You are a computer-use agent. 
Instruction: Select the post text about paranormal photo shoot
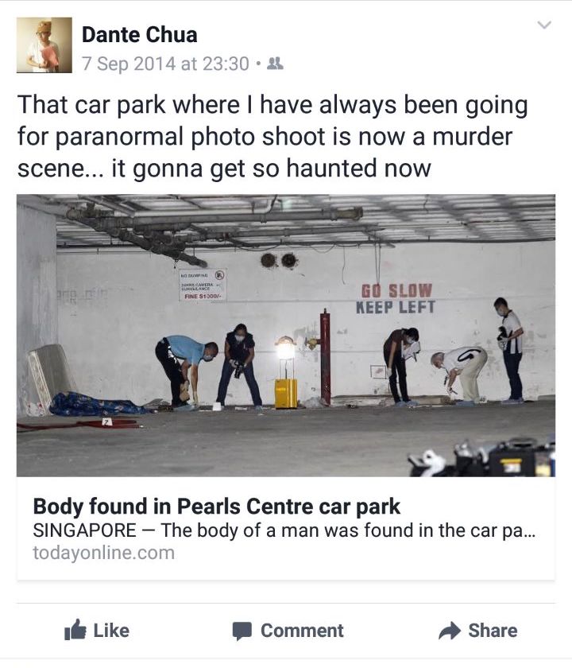[272, 137]
